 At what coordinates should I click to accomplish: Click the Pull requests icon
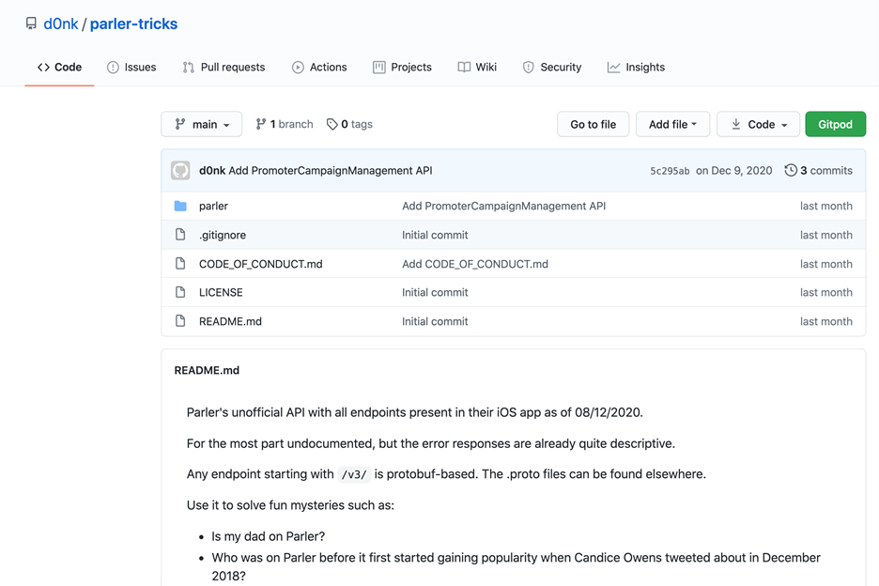pos(189,68)
